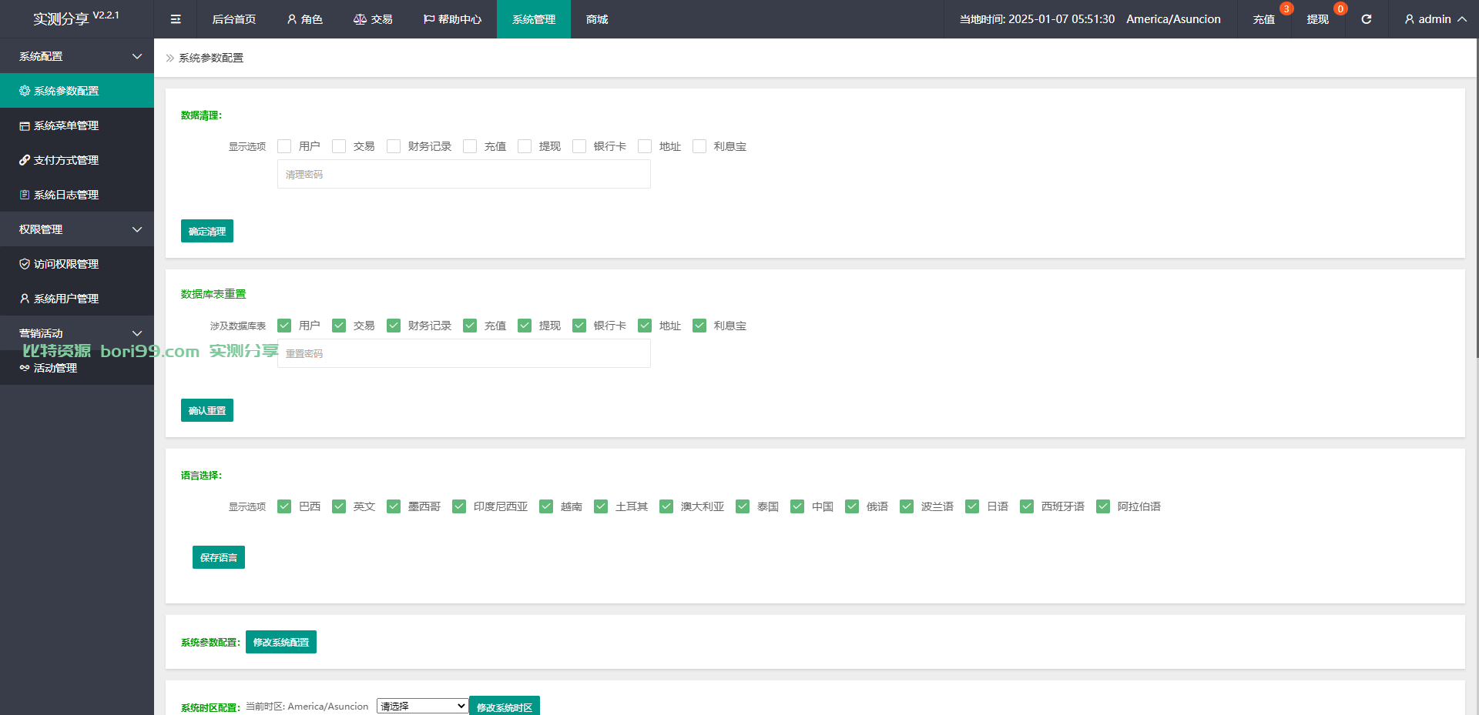
Task: Check 用户 box under 数据清理
Action: pyautogui.click(x=284, y=146)
